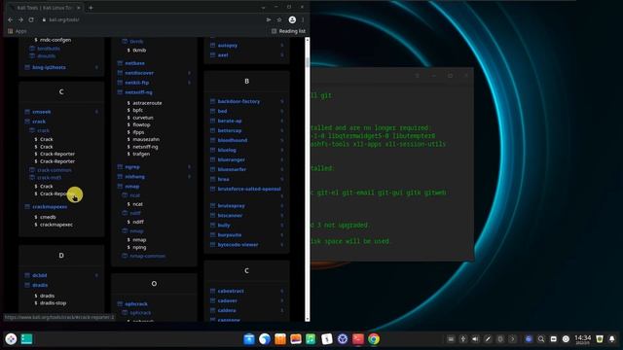The width and height of the screenshot is (623, 350).
Task: Expand the bloodhound row arrow
Action: click(282, 140)
